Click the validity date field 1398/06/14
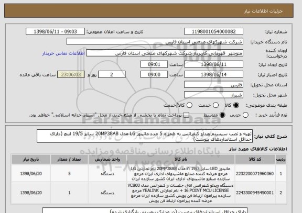 (x=213, y=74)
